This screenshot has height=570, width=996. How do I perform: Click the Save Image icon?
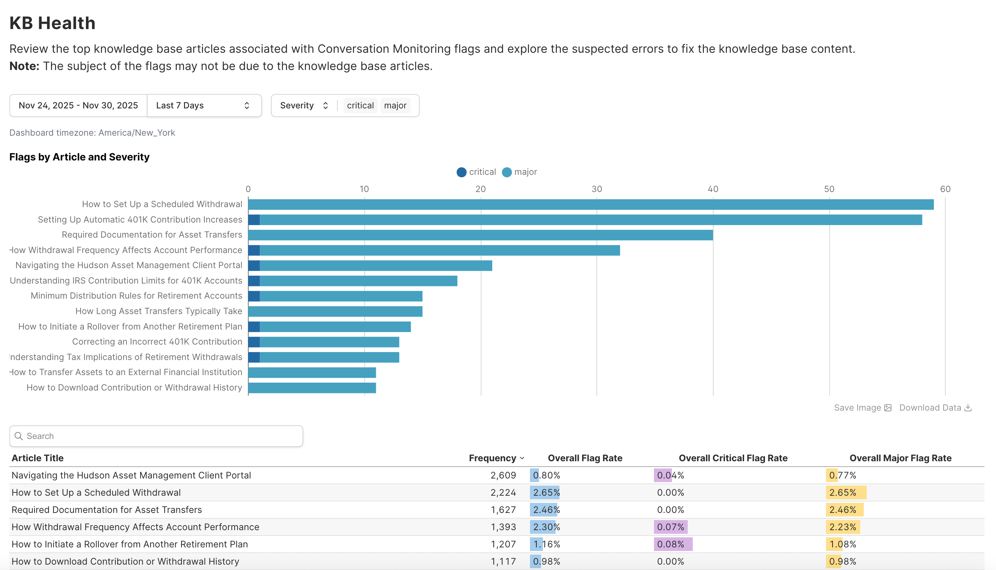pyautogui.click(x=888, y=408)
